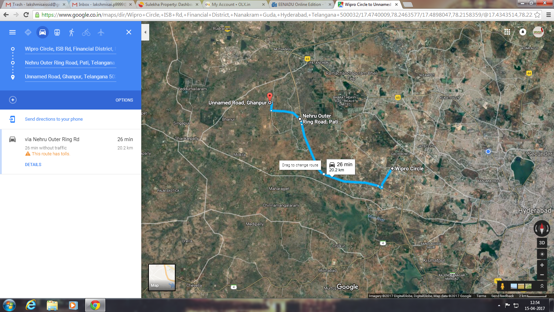Add another destination with plus icon

coord(13,100)
